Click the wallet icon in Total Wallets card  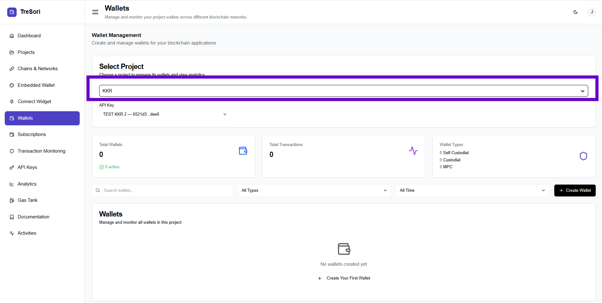[x=243, y=151]
